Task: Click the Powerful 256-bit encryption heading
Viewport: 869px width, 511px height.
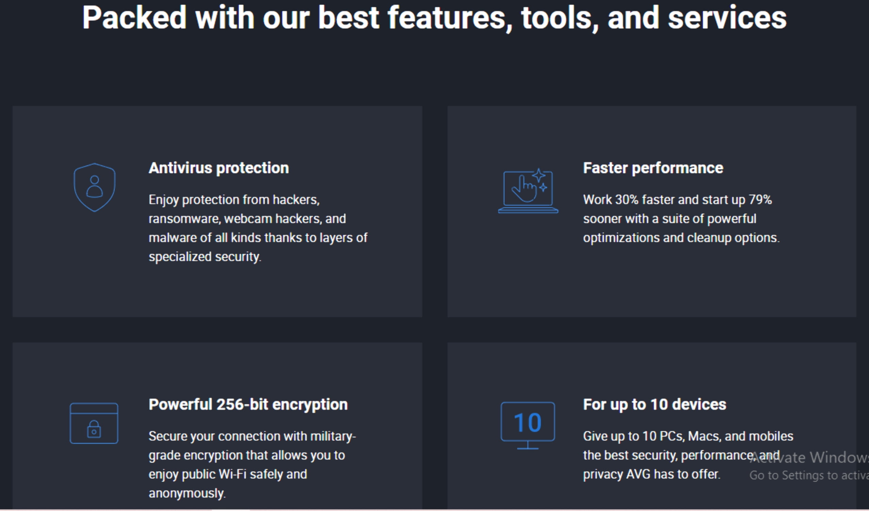Action: coord(248,404)
